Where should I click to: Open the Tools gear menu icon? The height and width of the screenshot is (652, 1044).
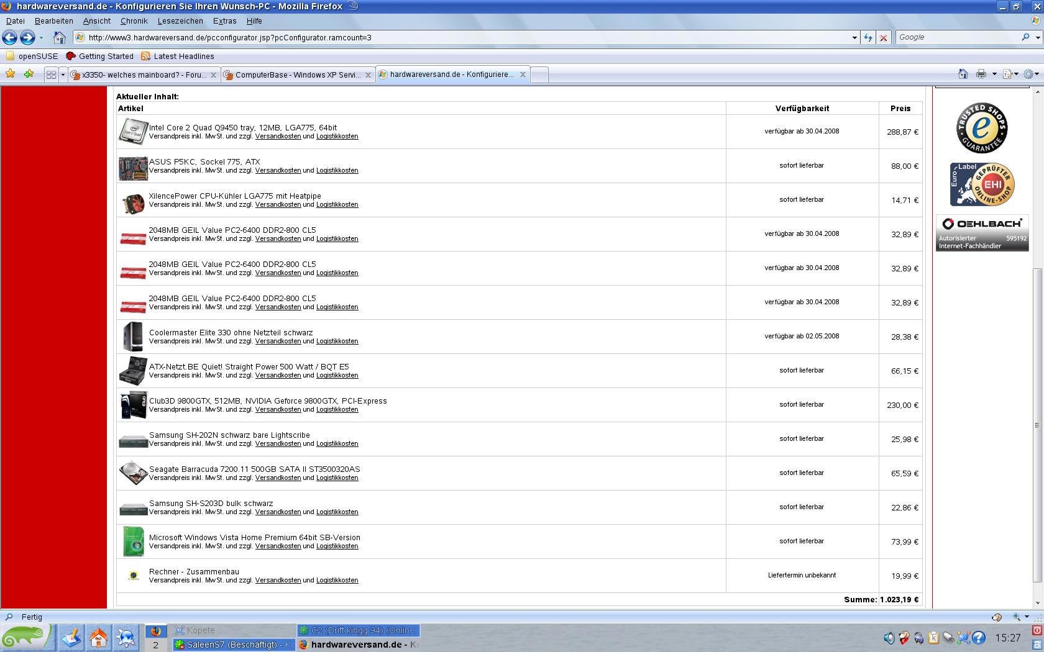(x=1028, y=74)
